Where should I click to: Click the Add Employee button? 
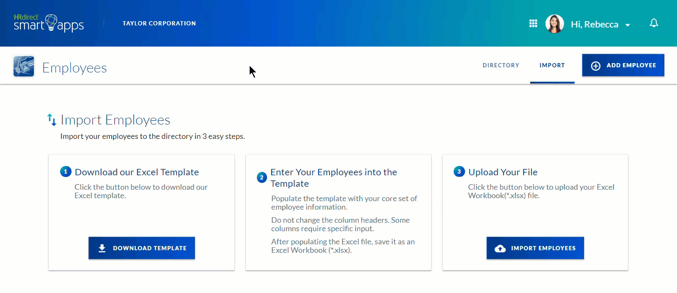coord(623,65)
